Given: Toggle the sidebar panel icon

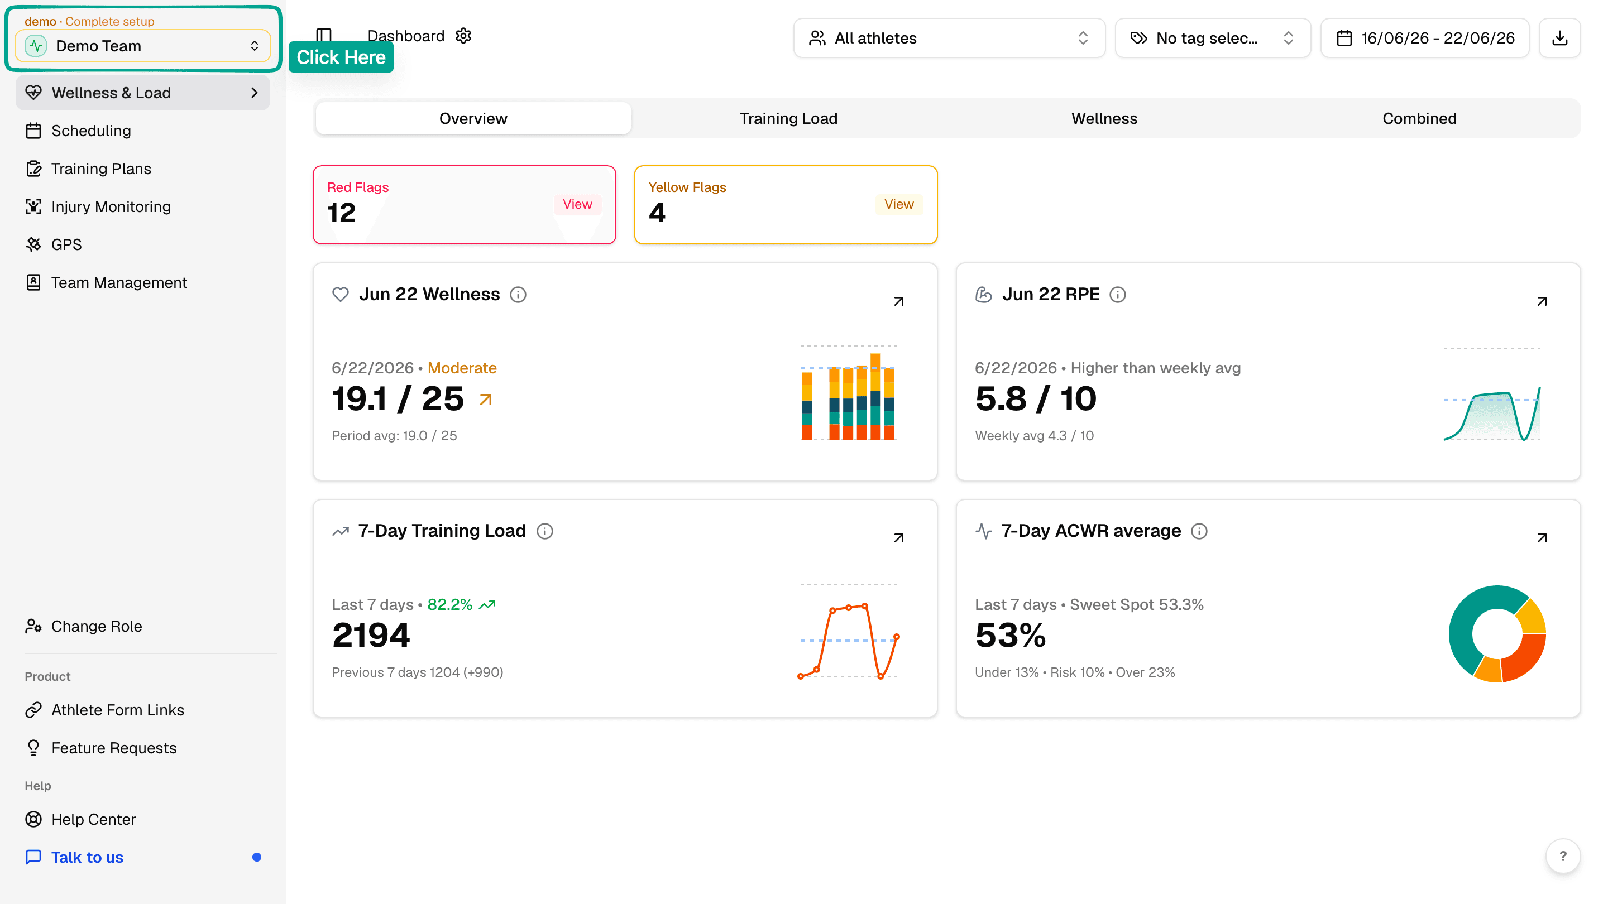Looking at the screenshot, I should click(323, 35).
